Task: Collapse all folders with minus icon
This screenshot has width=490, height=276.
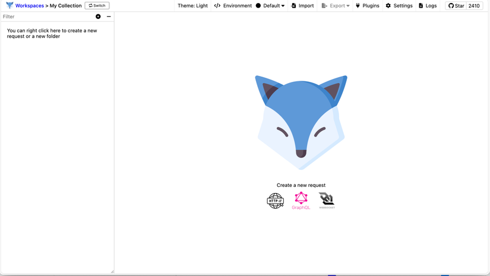Action: coord(109,17)
